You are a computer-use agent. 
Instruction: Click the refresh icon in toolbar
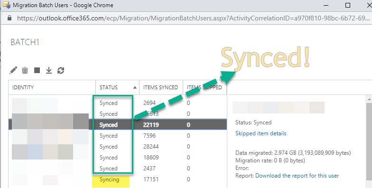coord(61,70)
